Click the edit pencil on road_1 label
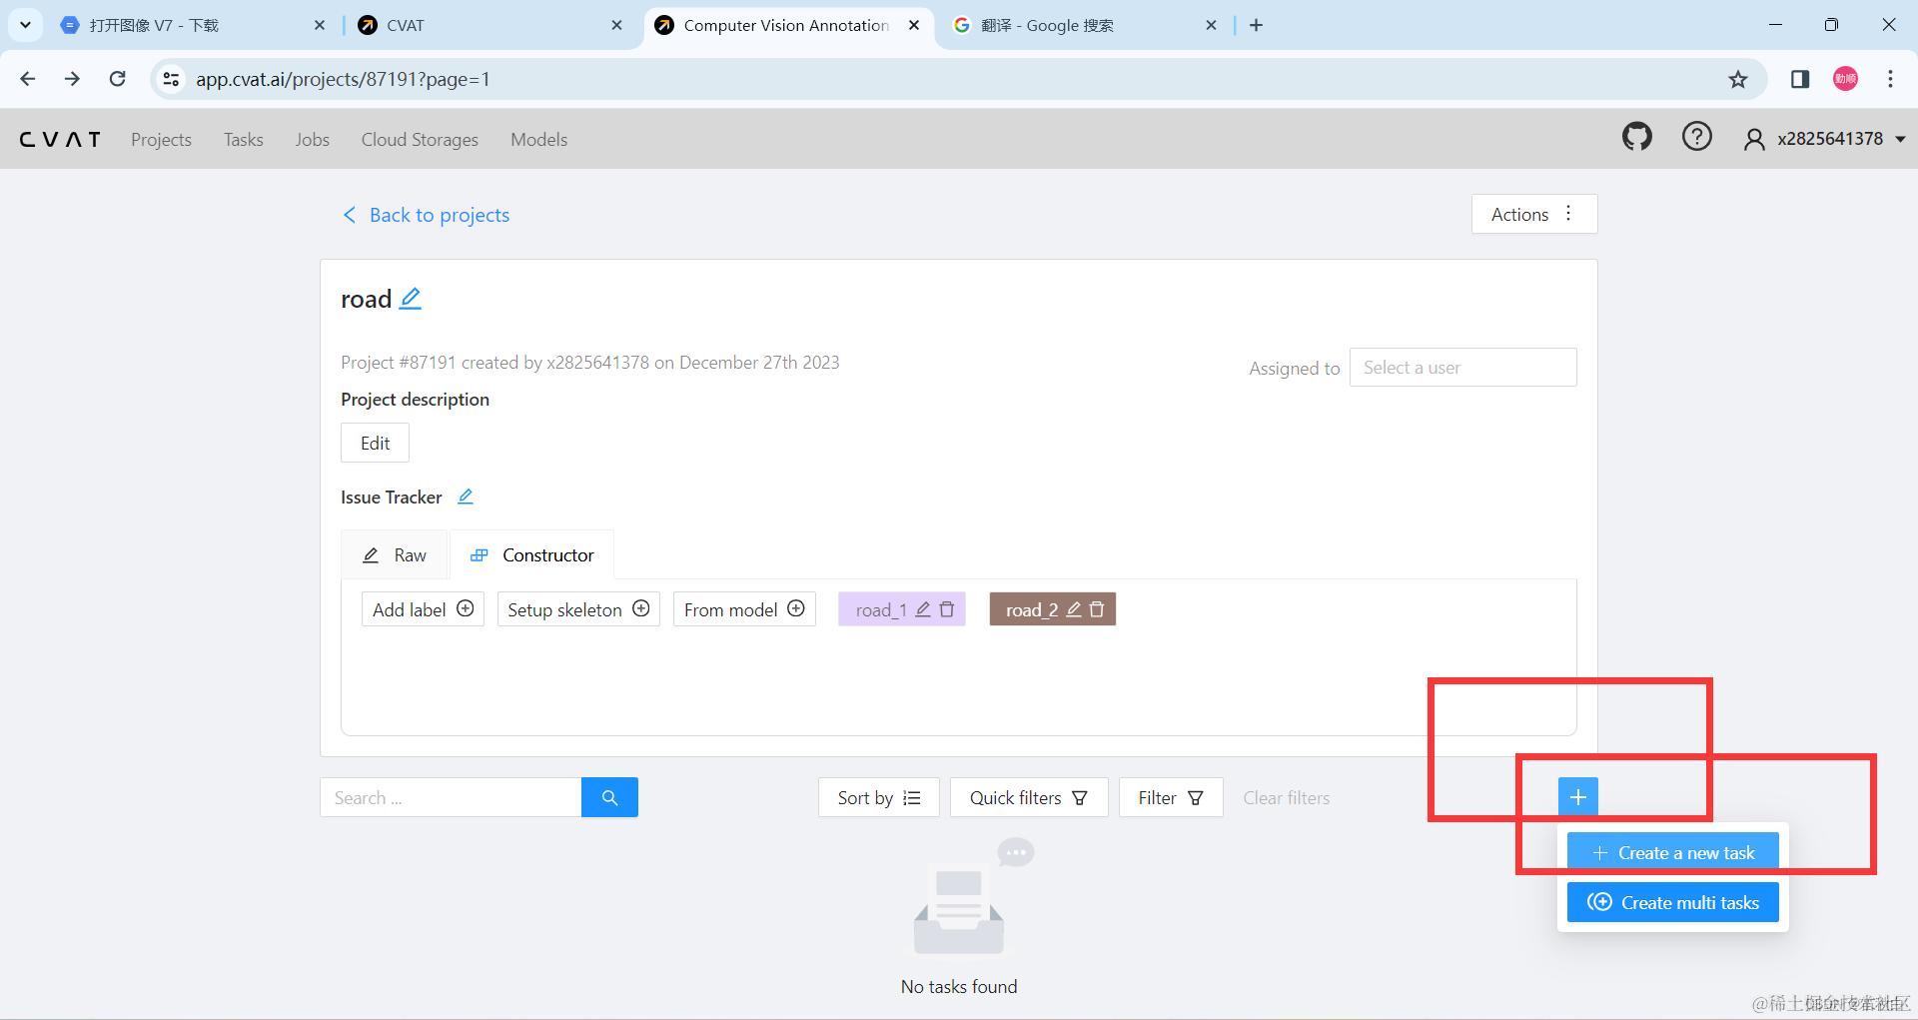1918x1020 pixels. [923, 609]
